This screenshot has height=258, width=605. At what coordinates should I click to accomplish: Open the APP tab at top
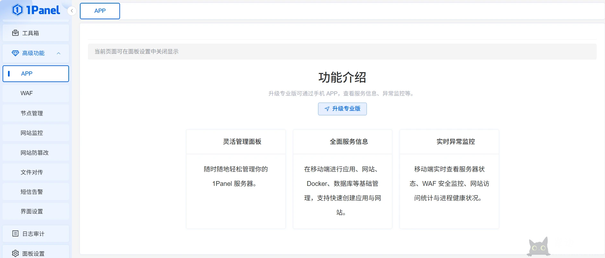click(100, 11)
